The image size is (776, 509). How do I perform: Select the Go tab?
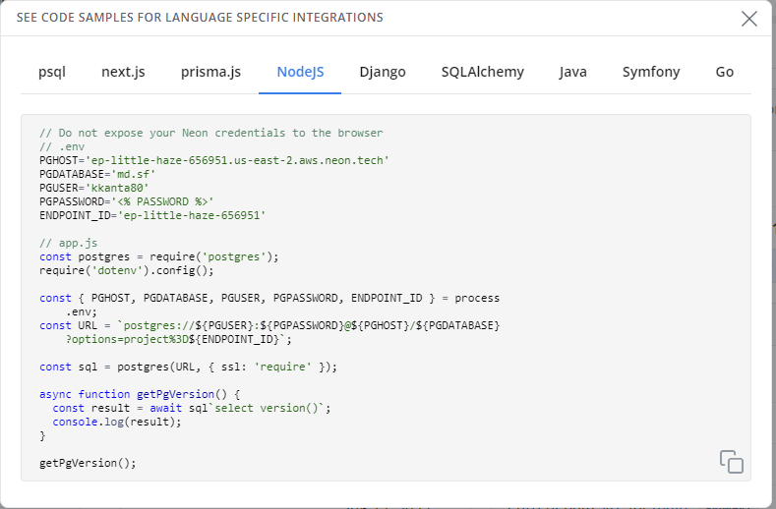click(725, 72)
